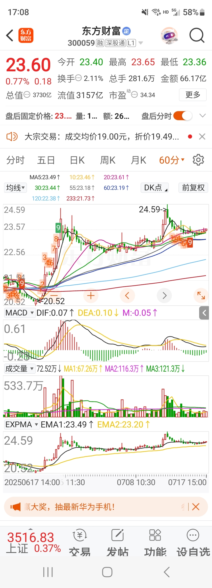Viewport: 212px width, 588px height.
Task: Open the 功能 functions menu
Action: pos(155,542)
